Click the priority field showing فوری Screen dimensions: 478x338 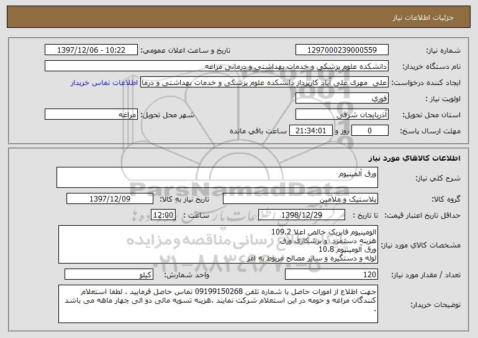click(x=342, y=99)
